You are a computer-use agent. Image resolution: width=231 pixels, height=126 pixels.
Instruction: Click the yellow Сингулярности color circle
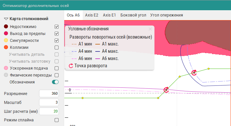(6, 40)
